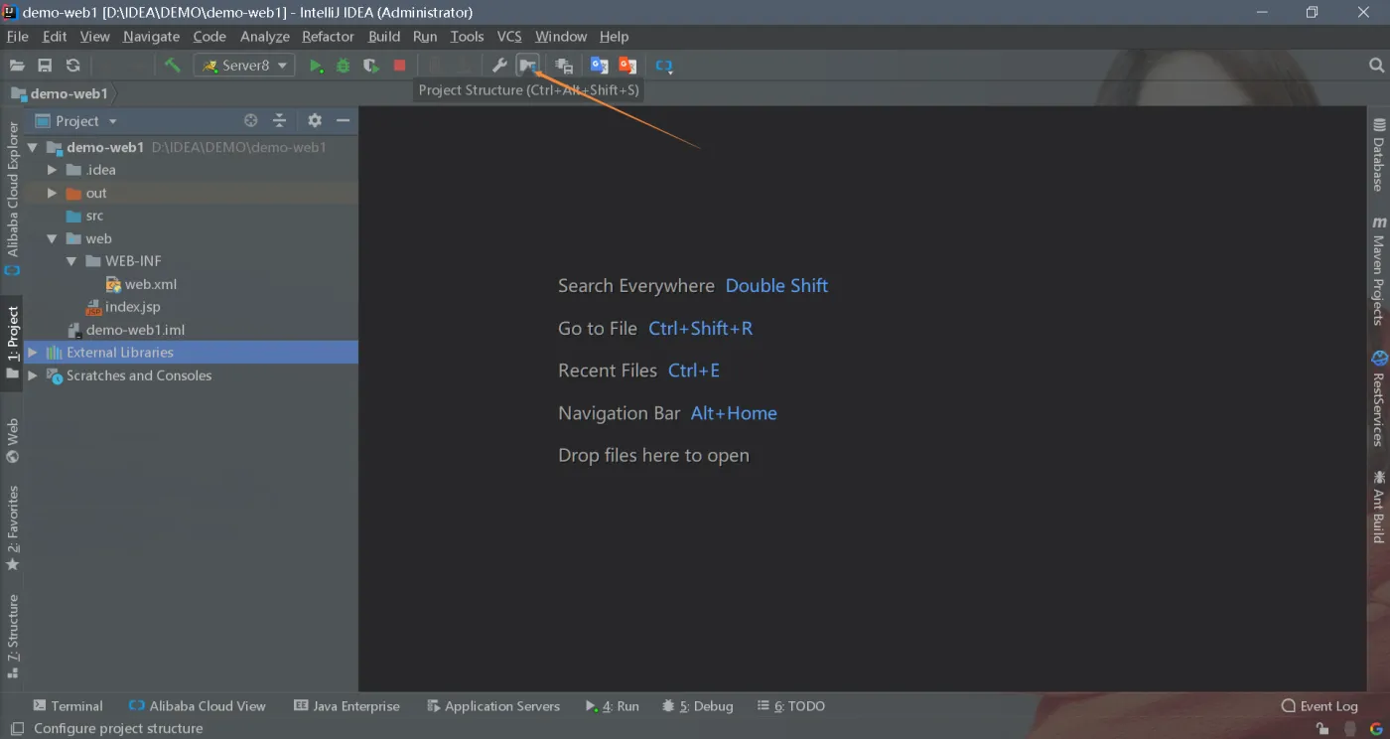
Task: Select demo-web1.iml file
Action: pos(125,330)
